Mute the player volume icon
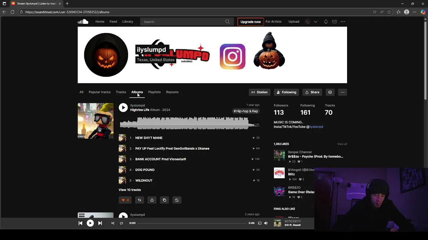428x240 pixels. tap(266, 223)
